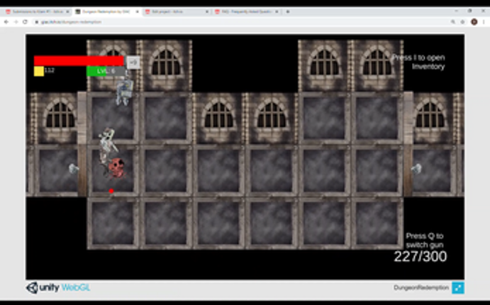Click the coin count 112
This screenshot has width=490, height=305.
pyautogui.click(x=50, y=70)
